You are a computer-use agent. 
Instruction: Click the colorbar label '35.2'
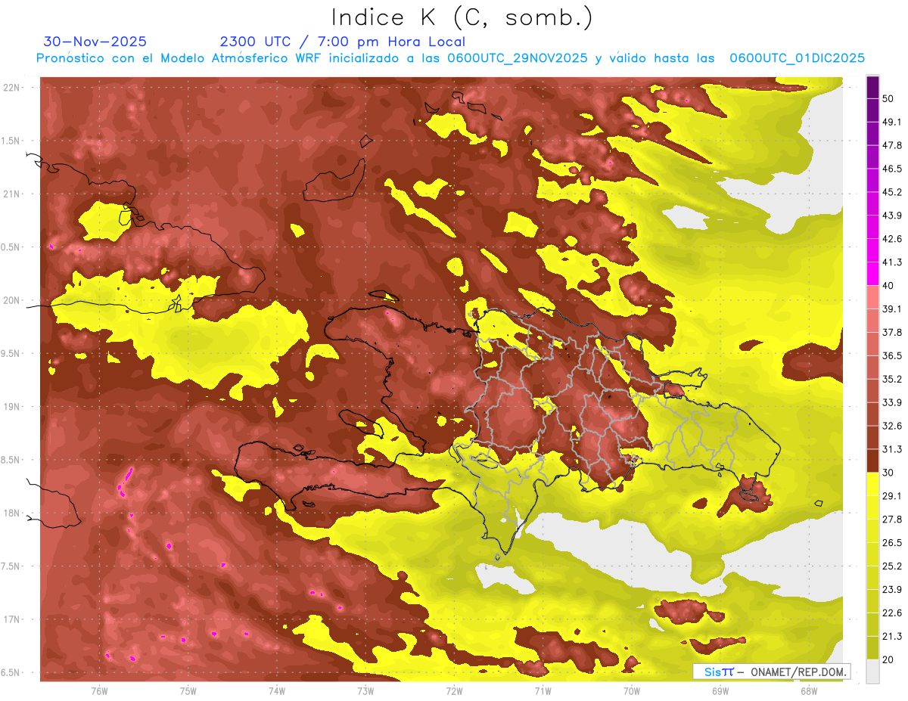point(891,379)
